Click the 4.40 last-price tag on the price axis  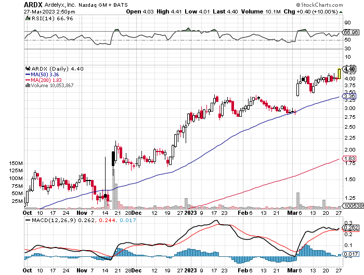click(349, 69)
